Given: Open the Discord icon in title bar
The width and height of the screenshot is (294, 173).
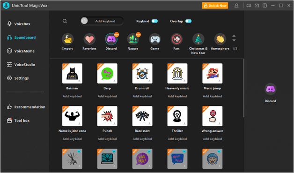Looking at the screenshot, I should click(249, 6).
